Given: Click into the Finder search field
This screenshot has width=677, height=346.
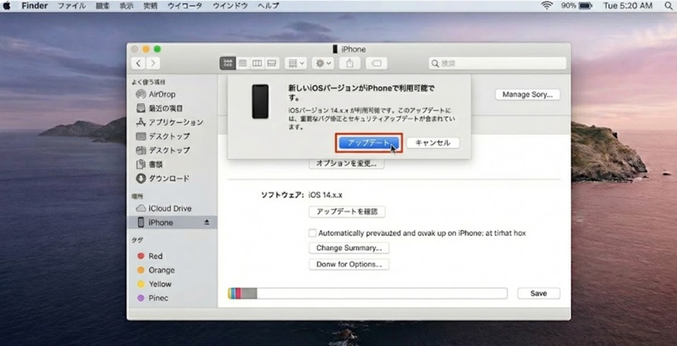Looking at the screenshot, I should pos(498,63).
